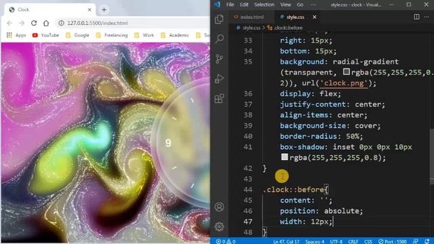Open the Search view in the activity bar

point(220,39)
